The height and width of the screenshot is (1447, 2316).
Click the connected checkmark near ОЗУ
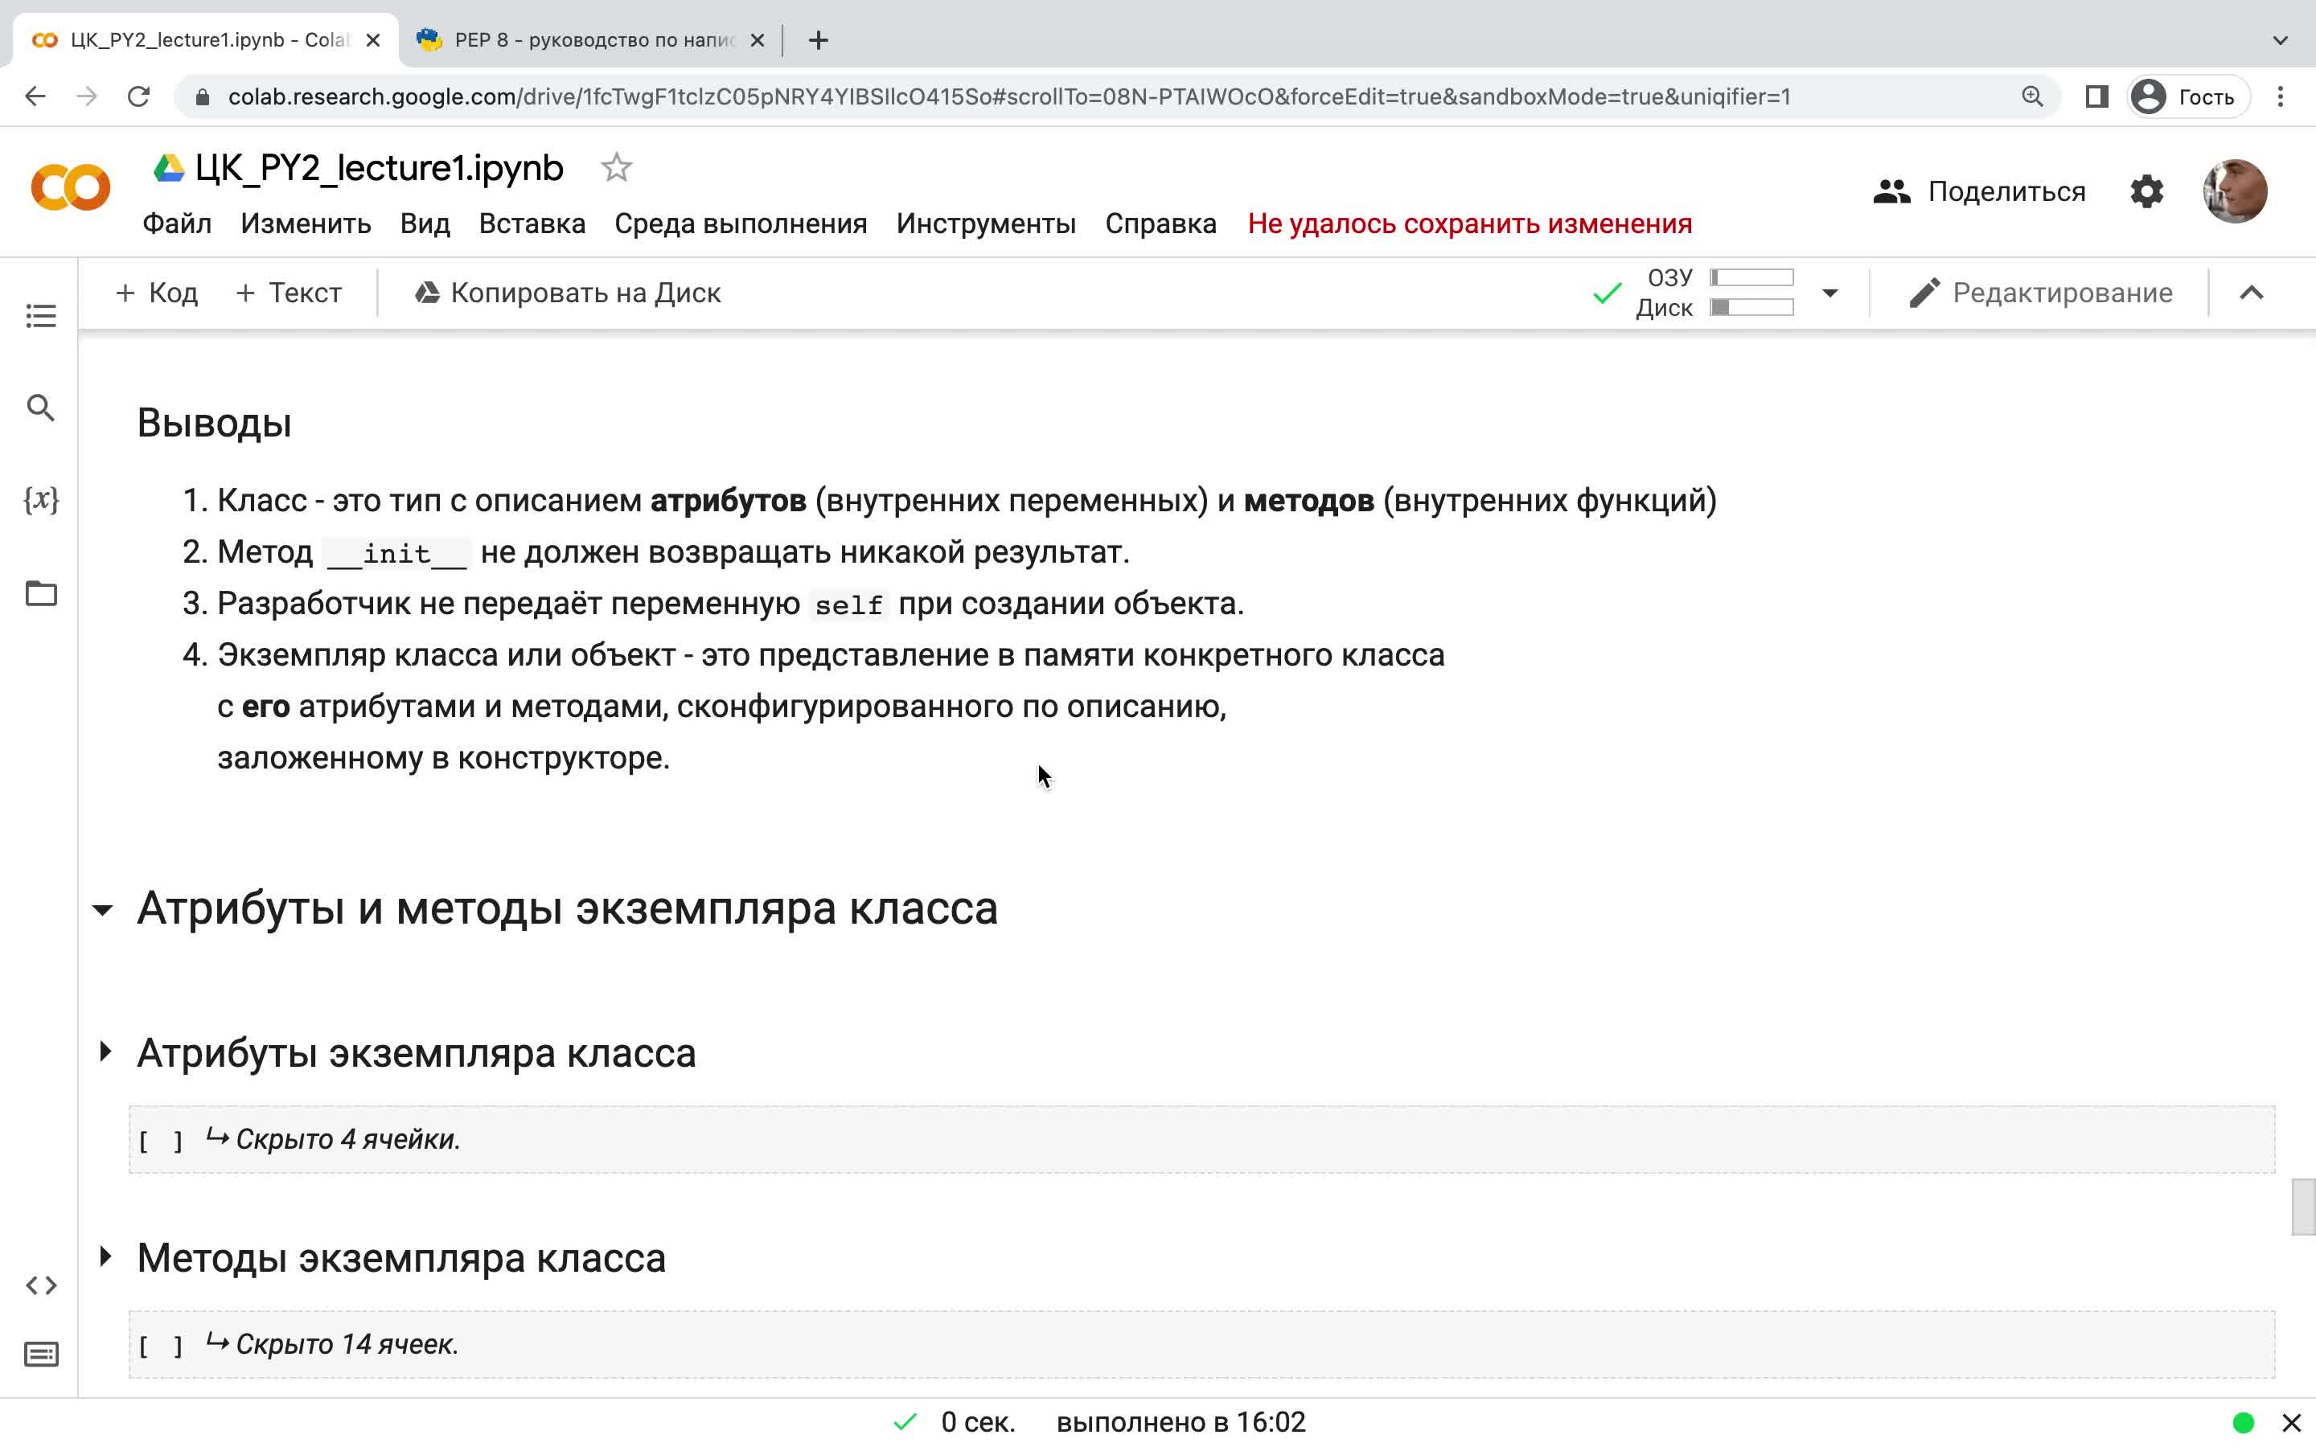[x=1608, y=293]
